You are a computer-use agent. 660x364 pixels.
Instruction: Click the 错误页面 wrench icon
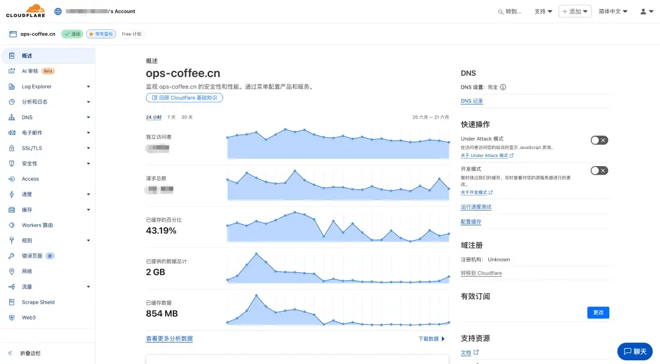(x=12, y=256)
